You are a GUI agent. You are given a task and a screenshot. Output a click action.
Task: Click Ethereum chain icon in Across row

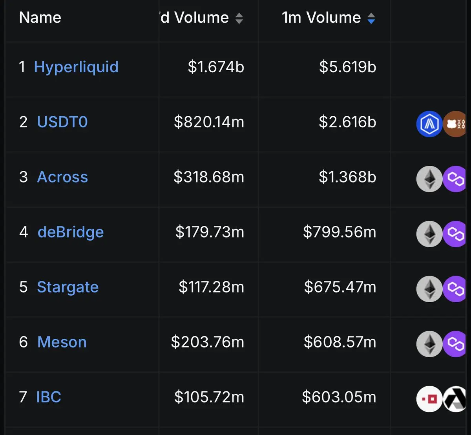click(x=429, y=179)
